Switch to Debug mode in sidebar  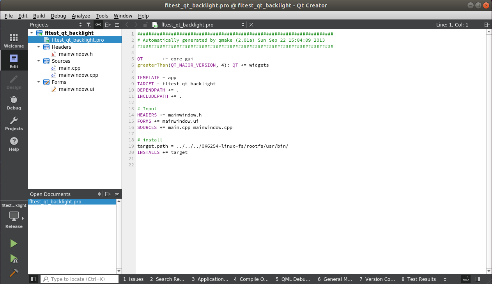pos(14,102)
